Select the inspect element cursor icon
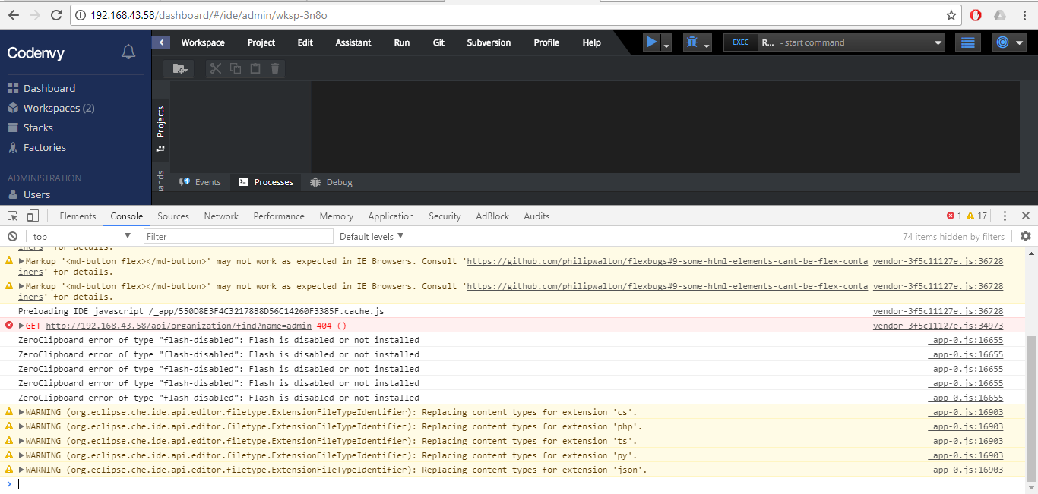The width and height of the screenshot is (1038, 494). (11, 216)
